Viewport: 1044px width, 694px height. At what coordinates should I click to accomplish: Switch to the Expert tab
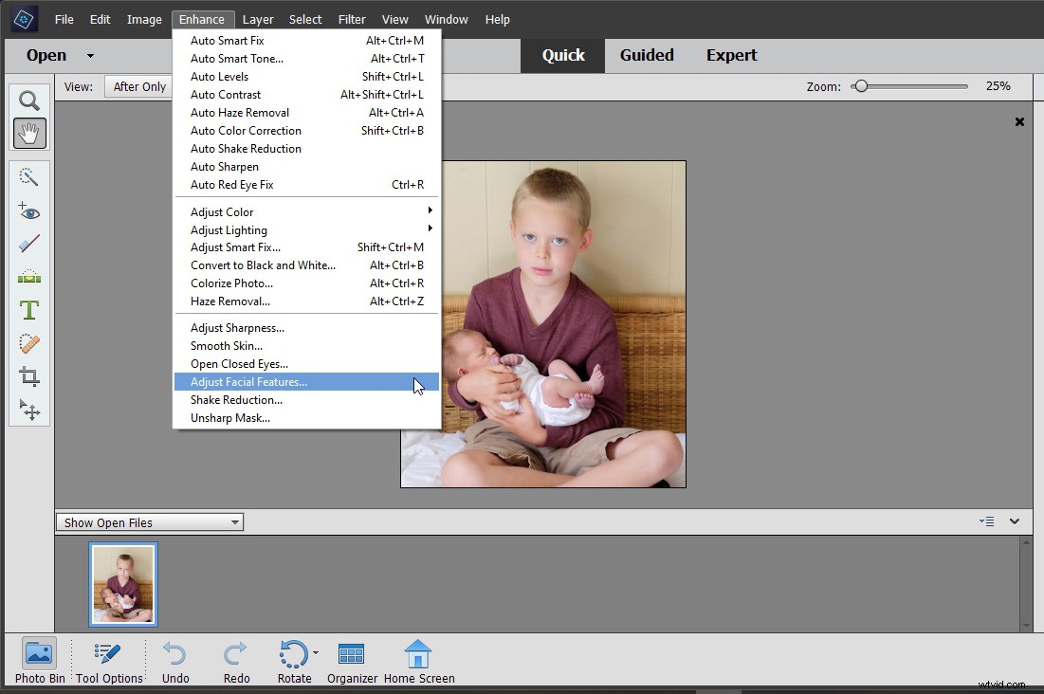(731, 55)
